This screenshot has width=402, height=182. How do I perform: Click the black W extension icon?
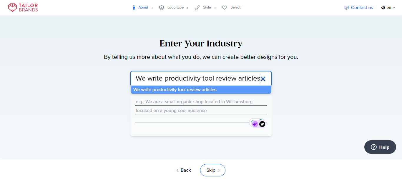262,124
